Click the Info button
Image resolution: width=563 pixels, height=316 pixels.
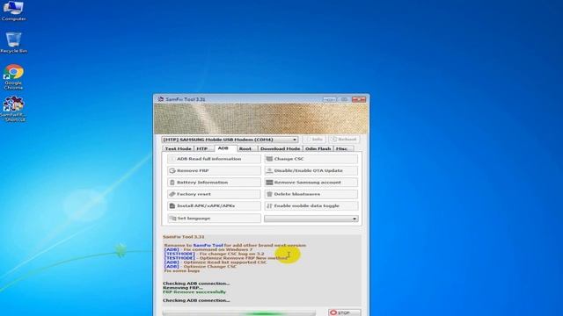[314, 140]
